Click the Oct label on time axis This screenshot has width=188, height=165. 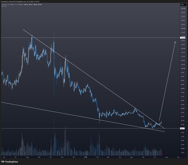pyautogui.click(x=51, y=157)
